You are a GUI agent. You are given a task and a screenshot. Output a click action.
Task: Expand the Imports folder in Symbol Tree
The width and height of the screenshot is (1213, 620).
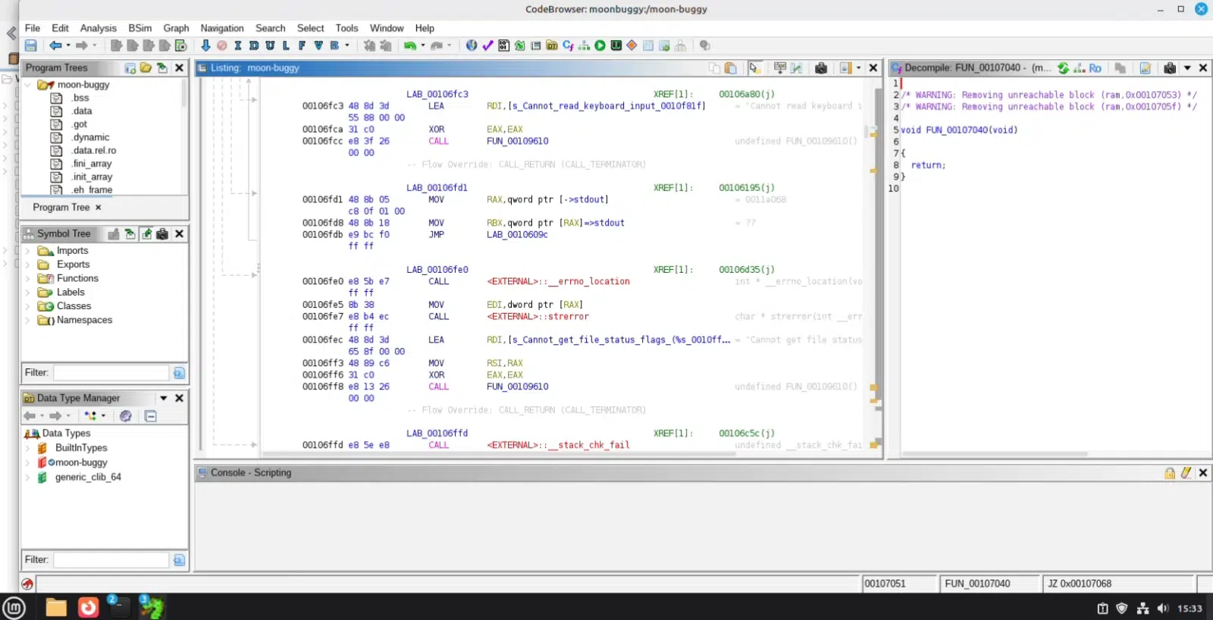28,251
